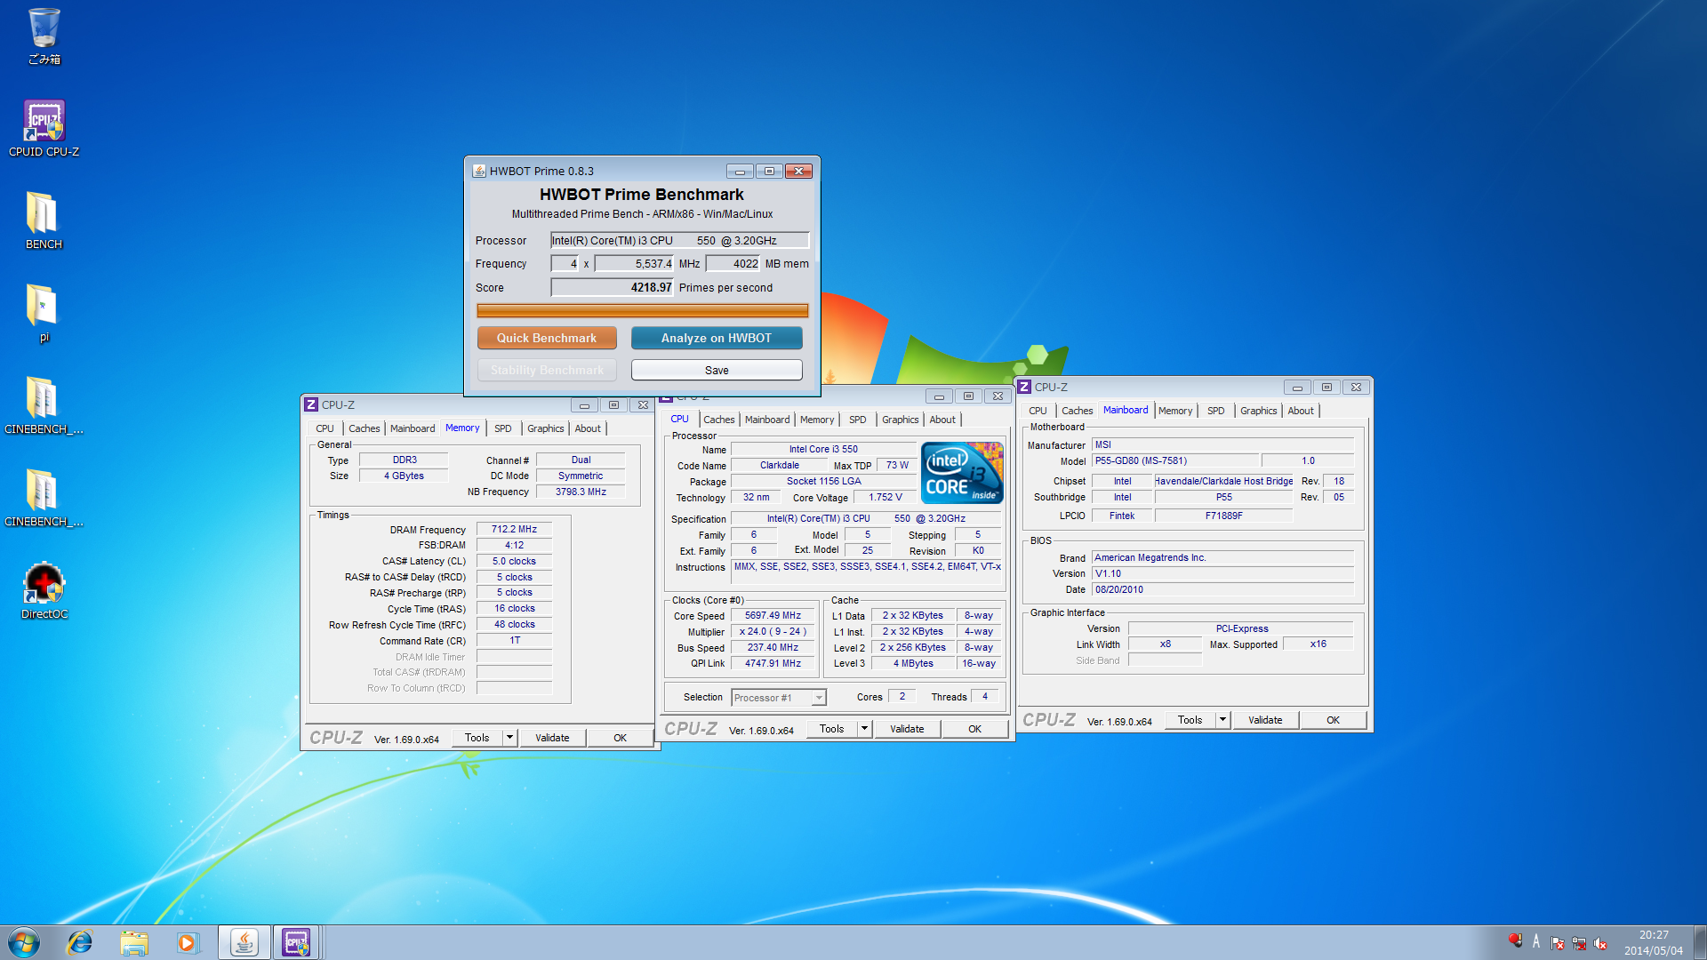The width and height of the screenshot is (1707, 960).
Task: Expand Tools dropdown arrow in Memory window
Action: 509,738
